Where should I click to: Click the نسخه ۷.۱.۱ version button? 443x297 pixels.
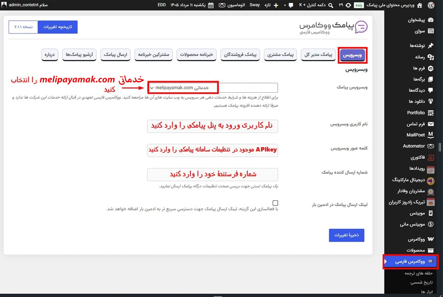click(23, 27)
